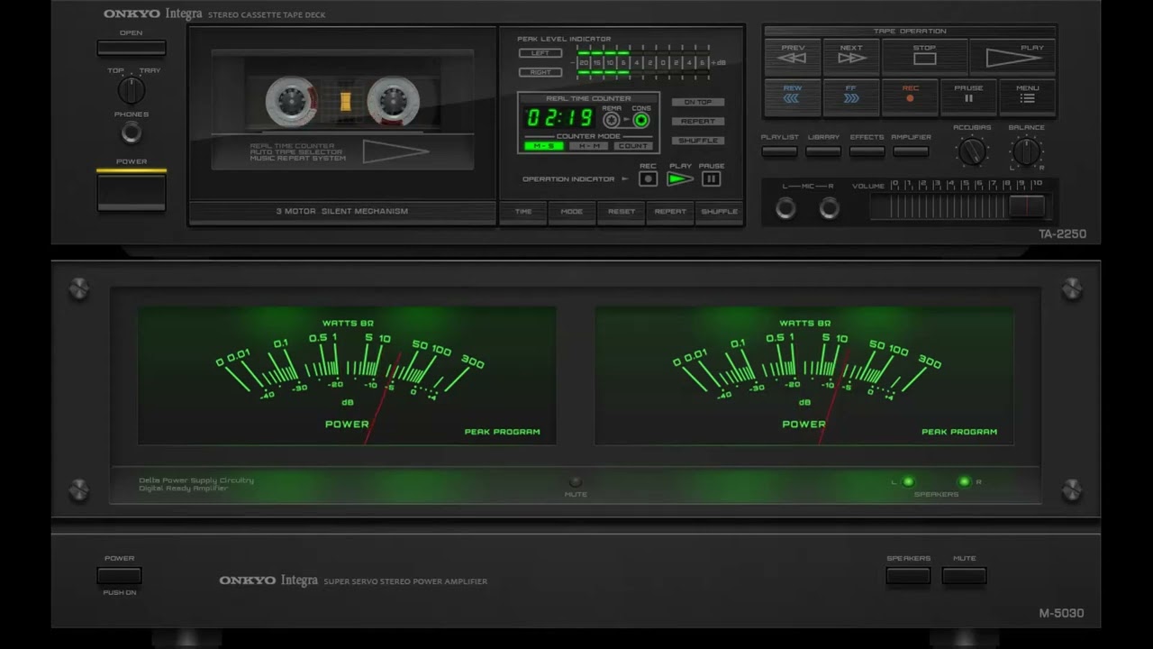Click the volume slider handle

(x=1026, y=206)
